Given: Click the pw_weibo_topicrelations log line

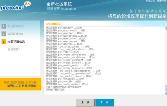Looking at the screenshot, I should pyautogui.click(x=73, y=74).
